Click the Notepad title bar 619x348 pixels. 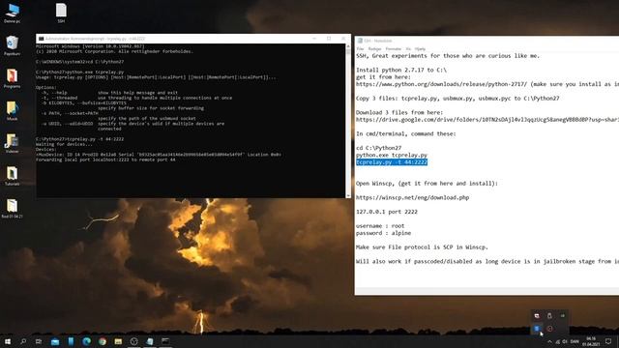point(487,41)
